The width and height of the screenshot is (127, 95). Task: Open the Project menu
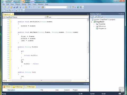click(18, 4)
